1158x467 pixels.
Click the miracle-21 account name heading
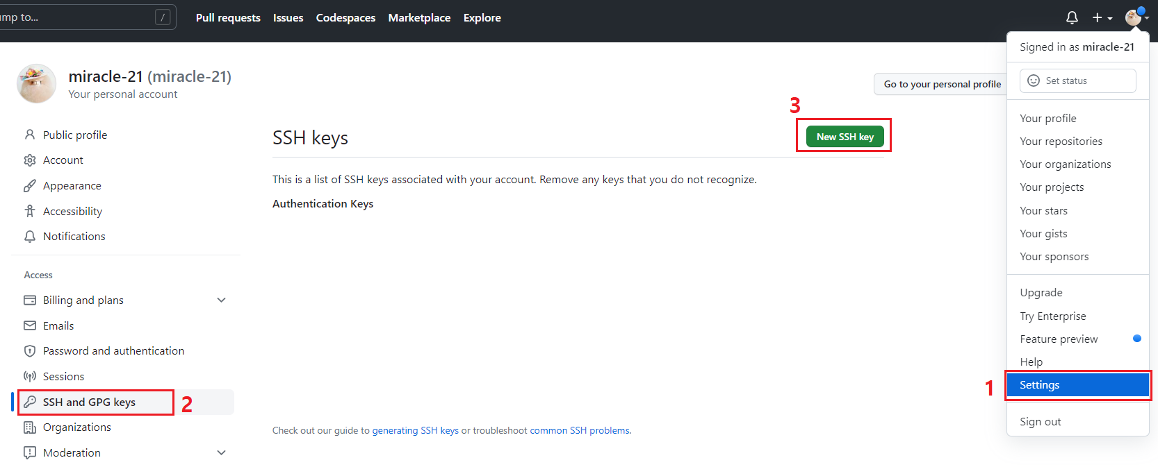pyautogui.click(x=149, y=76)
